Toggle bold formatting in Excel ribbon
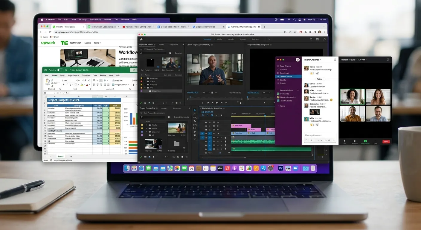Screen dimensions: 421x230 click(64, 85)
